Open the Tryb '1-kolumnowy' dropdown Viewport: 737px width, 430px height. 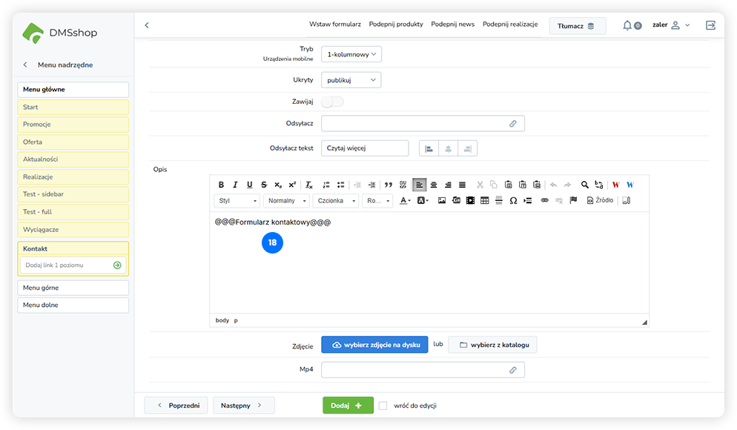(351, 54)
